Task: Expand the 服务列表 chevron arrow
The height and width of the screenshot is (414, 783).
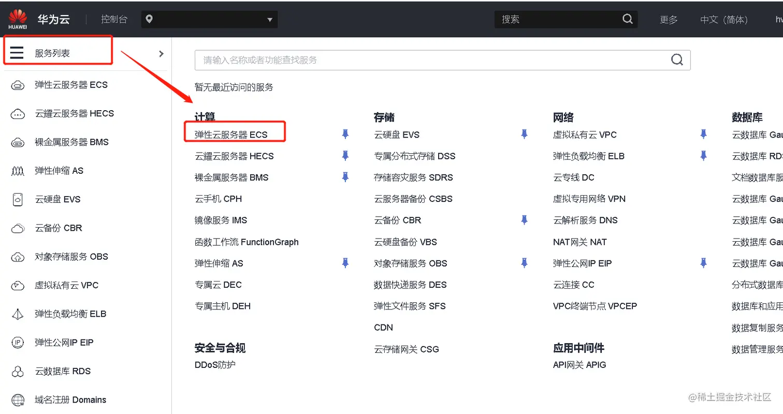Action: (x=161, y=53)
